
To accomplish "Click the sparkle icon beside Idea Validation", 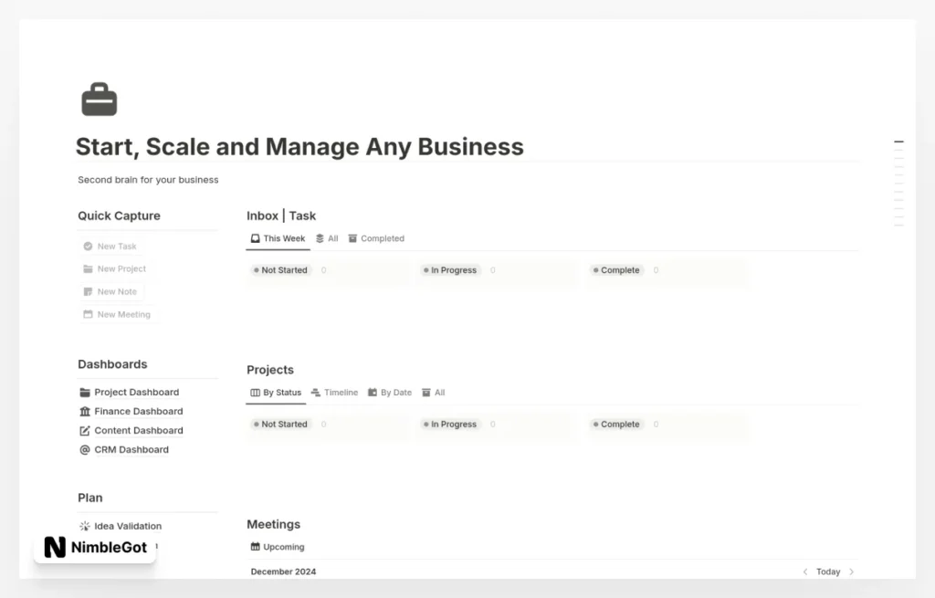I will tap(83, 526).
